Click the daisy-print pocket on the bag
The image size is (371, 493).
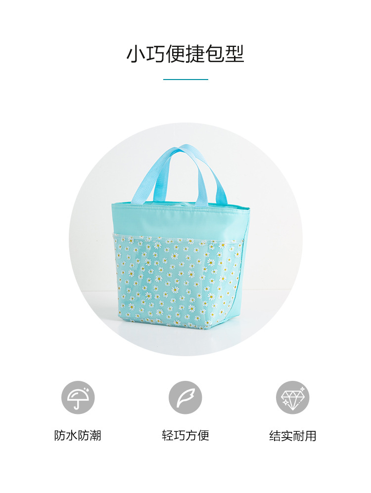[177, 280]
